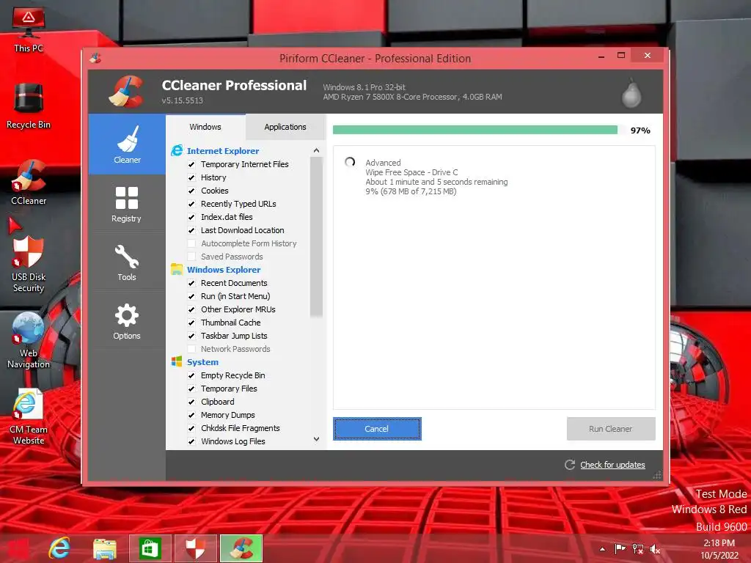The height and width of the screenshot is (563, 751).
Task: Click the Wipe Free Space progress text
Action: [411, 172]
